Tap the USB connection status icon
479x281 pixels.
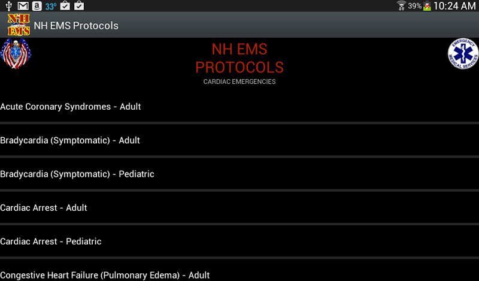8,6
